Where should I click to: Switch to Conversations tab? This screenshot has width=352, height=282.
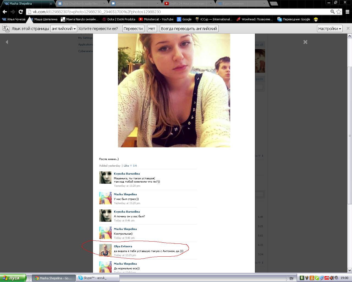click(x=135, y=4)
